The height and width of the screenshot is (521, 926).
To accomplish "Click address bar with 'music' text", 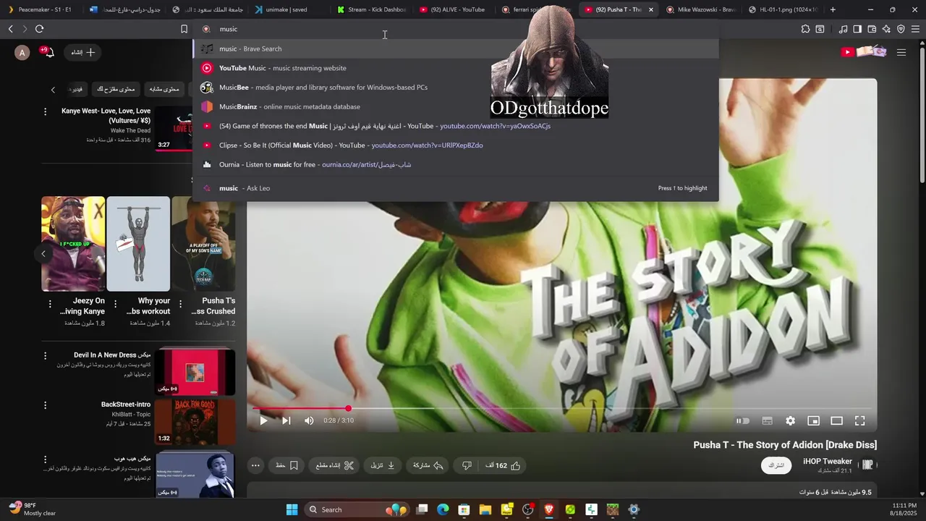I will tap(456, 29).
